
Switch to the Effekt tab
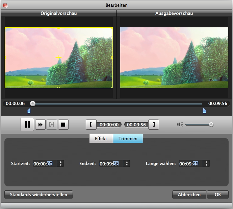point(101,138)
